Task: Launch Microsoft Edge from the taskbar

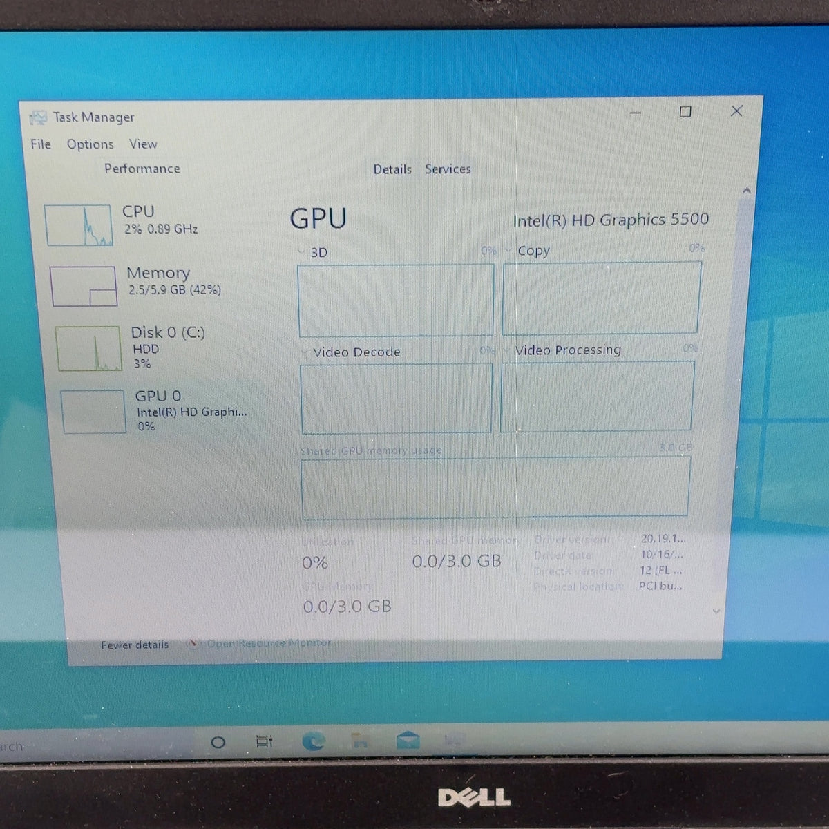Action: [x=314, y=741]
